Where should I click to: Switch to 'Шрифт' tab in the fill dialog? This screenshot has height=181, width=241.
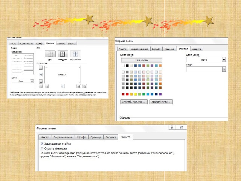[157, 49]
